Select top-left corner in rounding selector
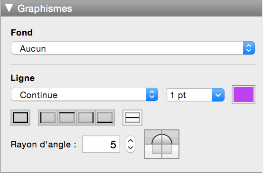Image resolution: width=263 pixels, height=173 pixels. (153, 137)
